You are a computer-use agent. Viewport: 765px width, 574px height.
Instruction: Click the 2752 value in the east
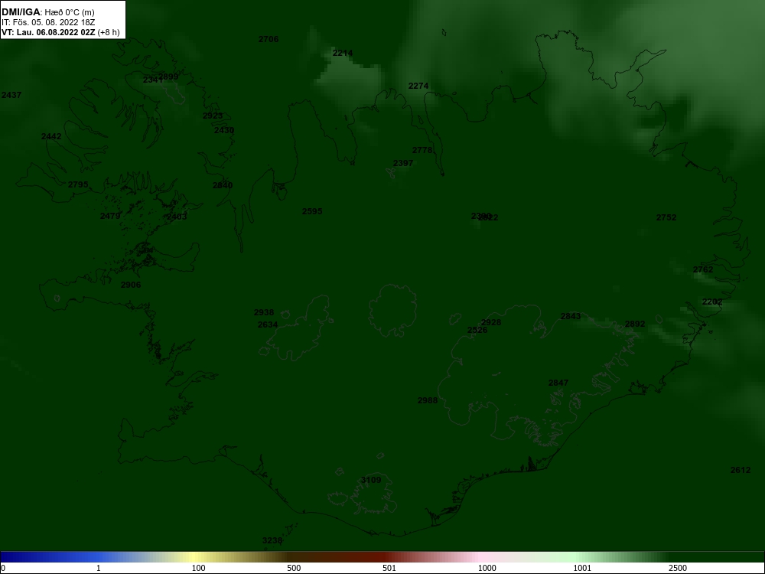pyautogui.click(x=666, y=217)
